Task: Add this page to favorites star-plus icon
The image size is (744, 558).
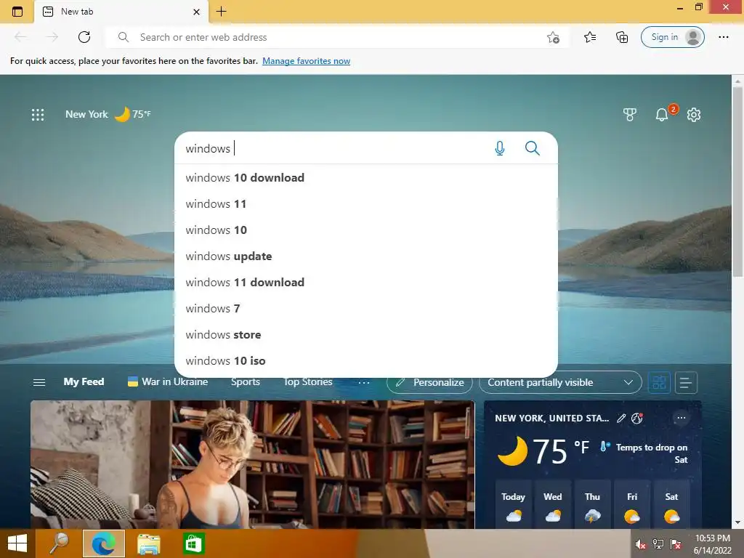Action: tap(553, 37)
